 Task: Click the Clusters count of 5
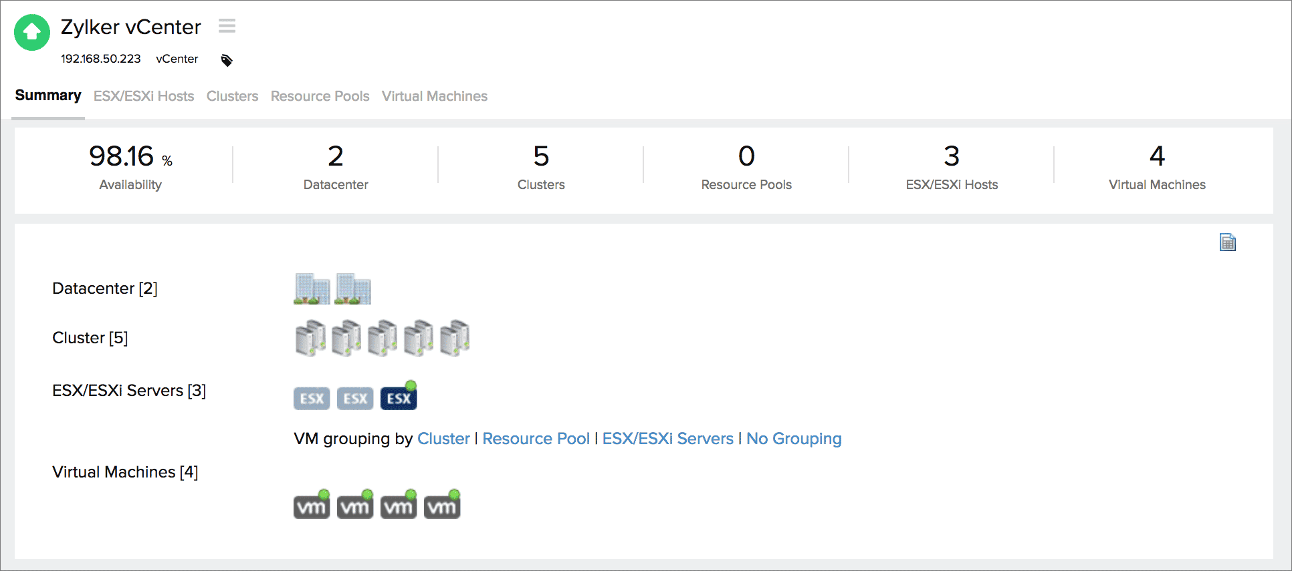click(541, 157)
